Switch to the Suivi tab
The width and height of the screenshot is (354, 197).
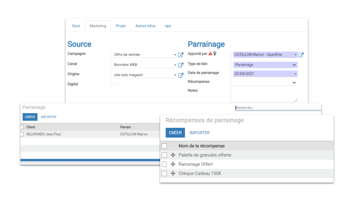point(76,26)
